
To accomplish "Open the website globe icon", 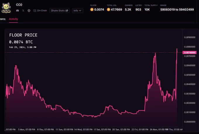I will tap(29, 11).
